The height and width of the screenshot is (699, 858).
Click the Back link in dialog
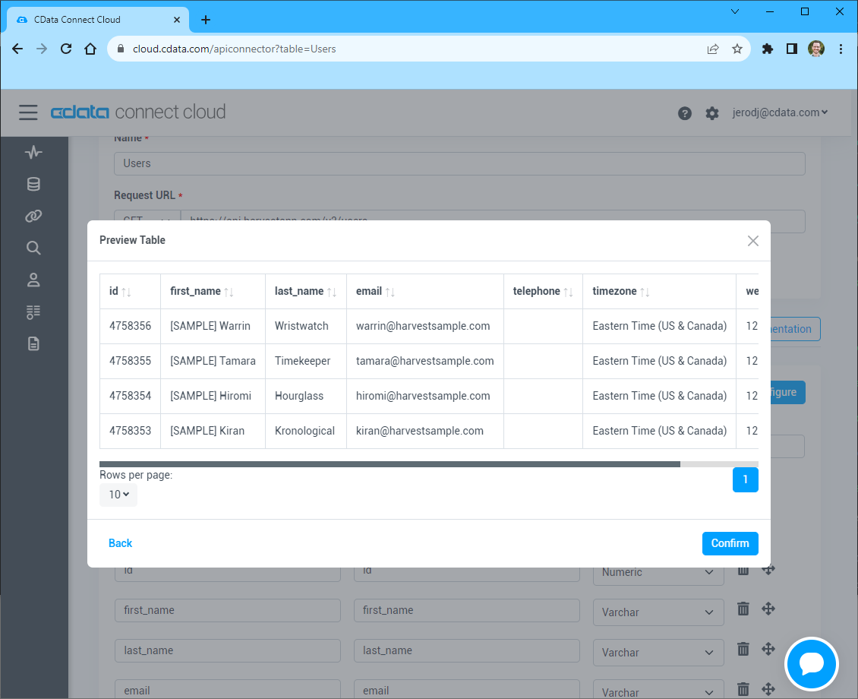(x=120, y=543)
